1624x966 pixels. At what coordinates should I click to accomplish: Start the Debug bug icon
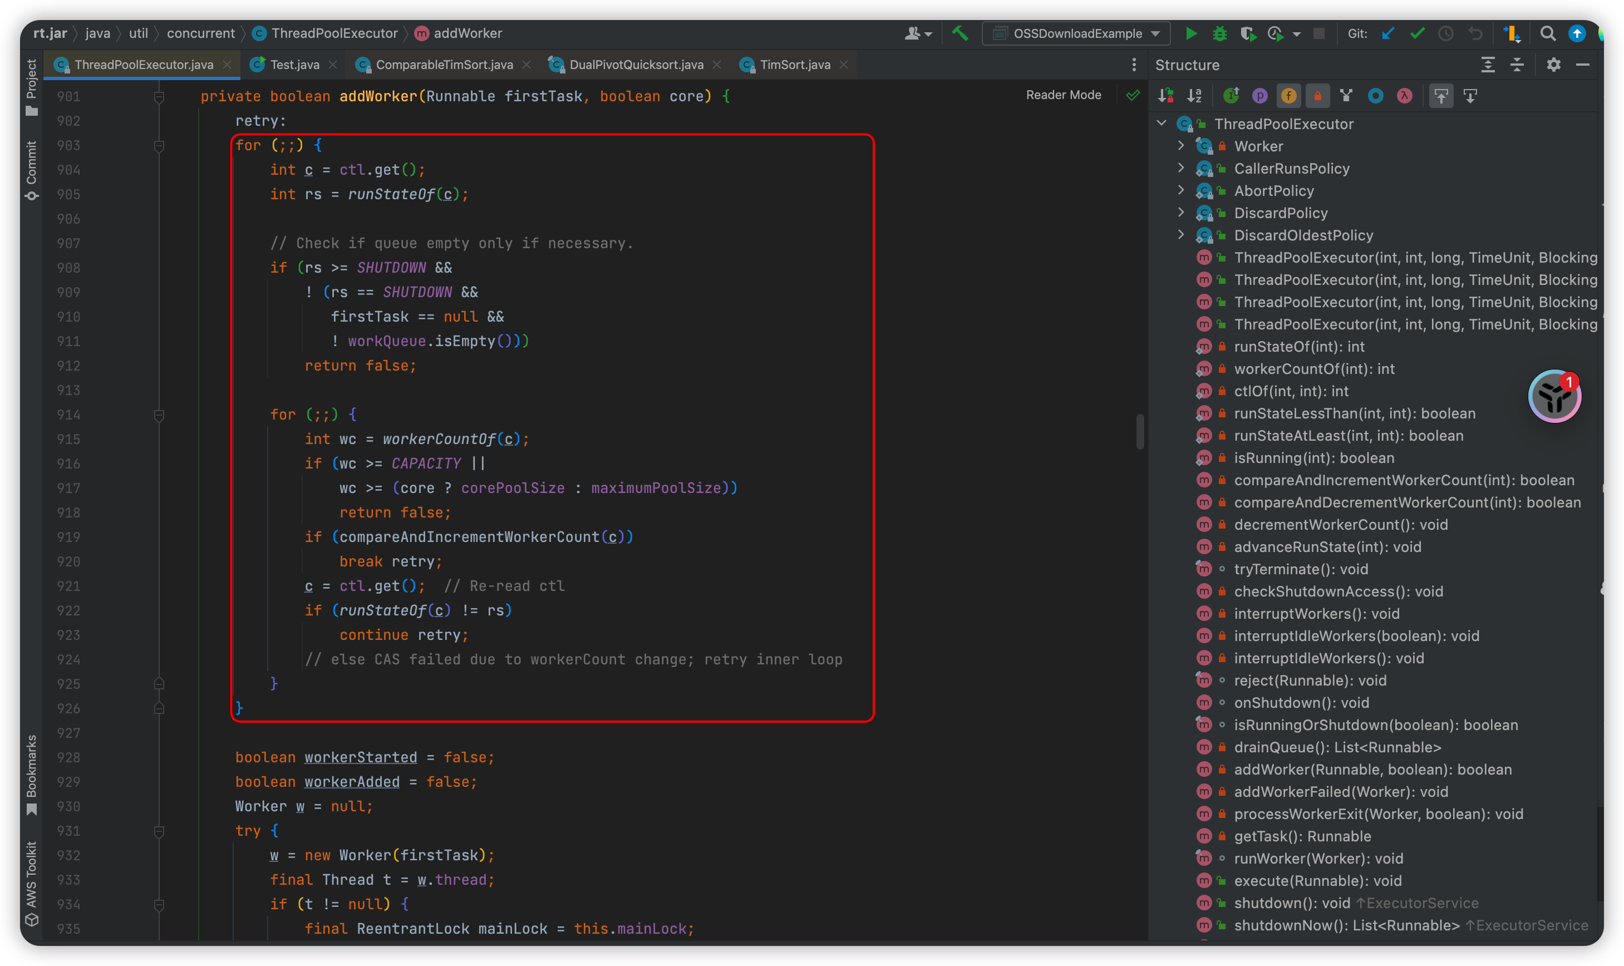[1219, 33]
